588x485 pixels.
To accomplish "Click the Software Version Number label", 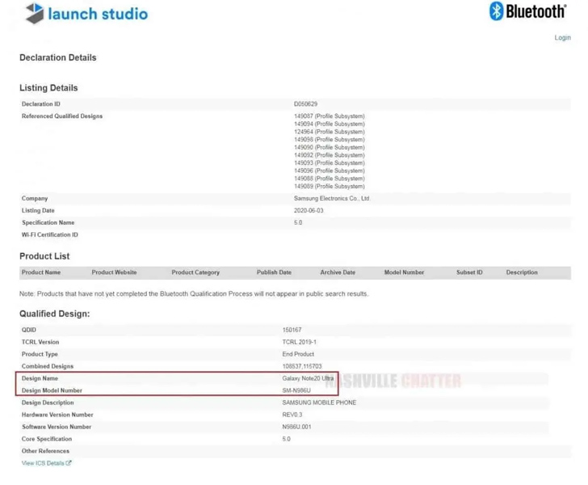I will click(57, 427).
